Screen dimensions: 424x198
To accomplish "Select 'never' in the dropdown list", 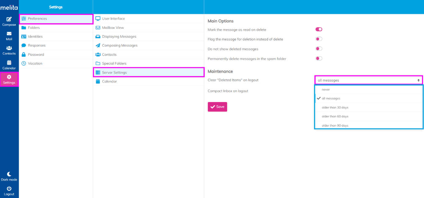I will 326,90.
